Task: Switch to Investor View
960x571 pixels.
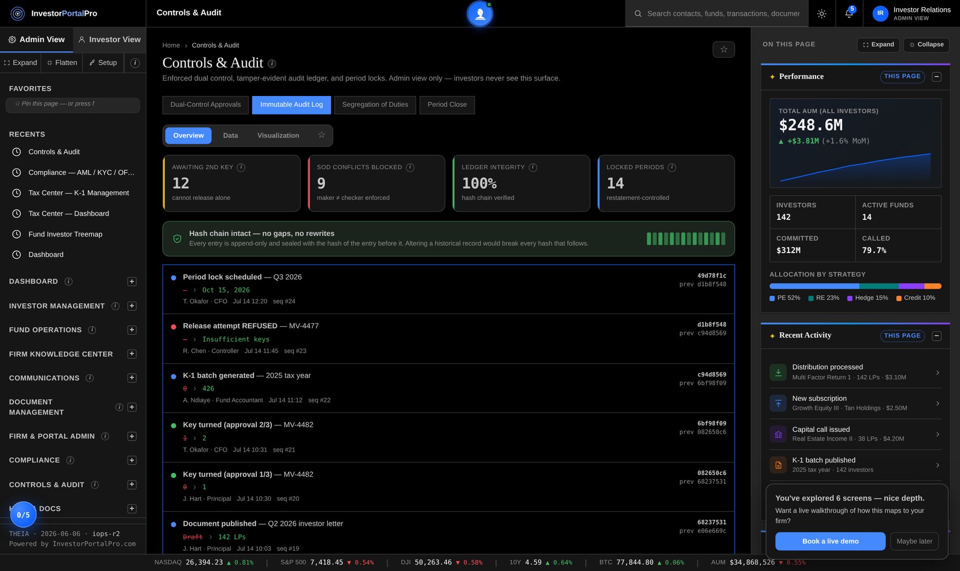Action: (110, 39)
